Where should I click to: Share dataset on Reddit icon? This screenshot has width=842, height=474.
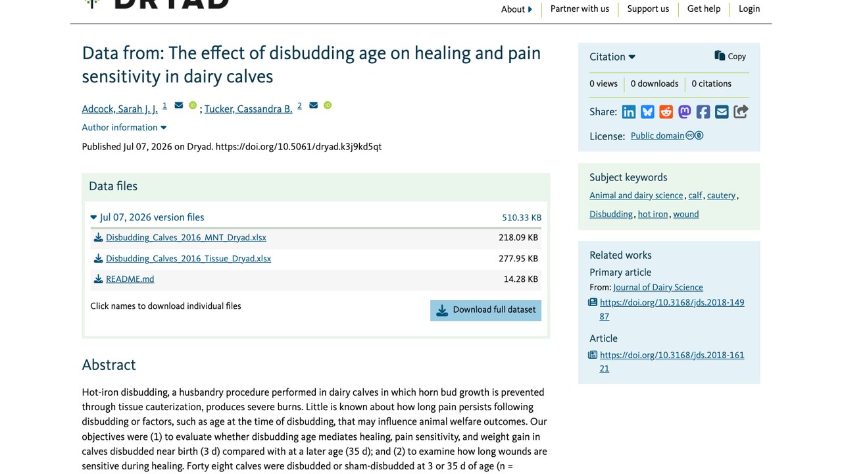pyautogui.click(x=666, y=112)
